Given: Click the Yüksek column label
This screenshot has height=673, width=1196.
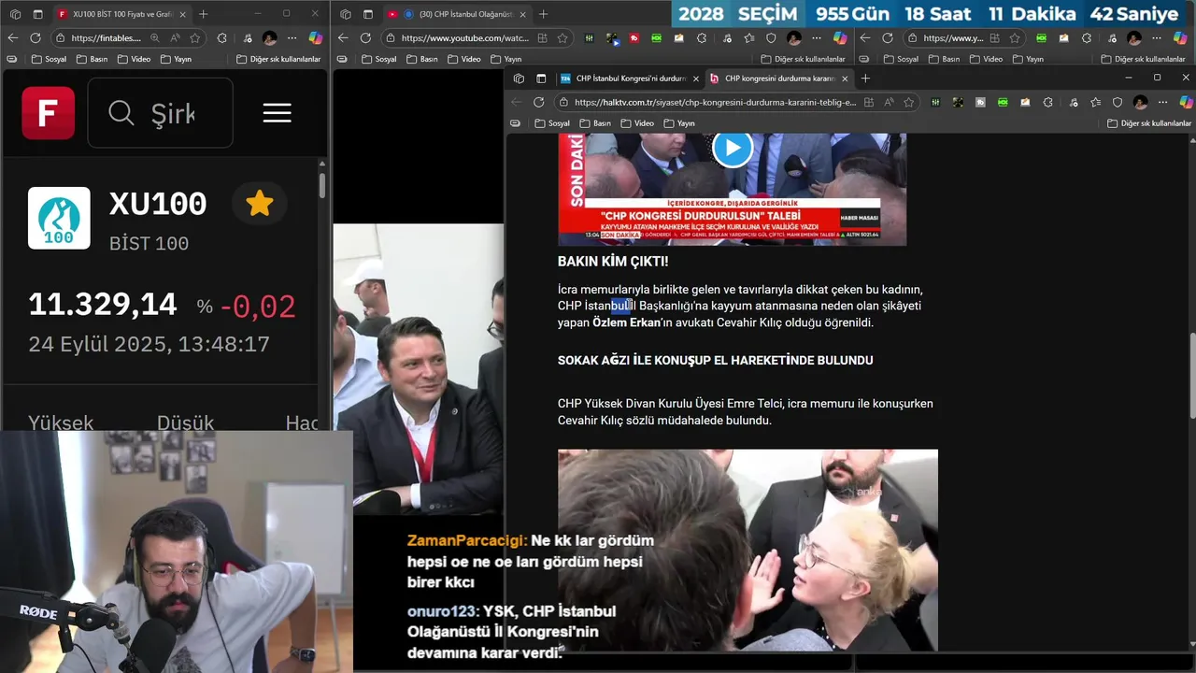Looking at the screenshot, I should coord(61,422).
